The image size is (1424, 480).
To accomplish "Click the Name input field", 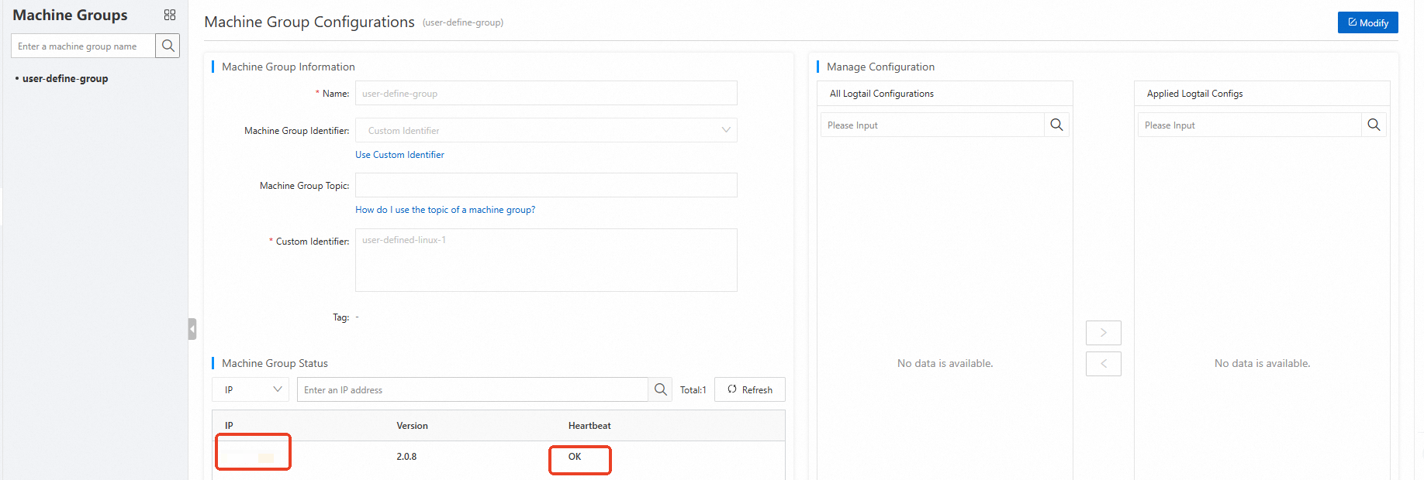I will click(546, 93).
